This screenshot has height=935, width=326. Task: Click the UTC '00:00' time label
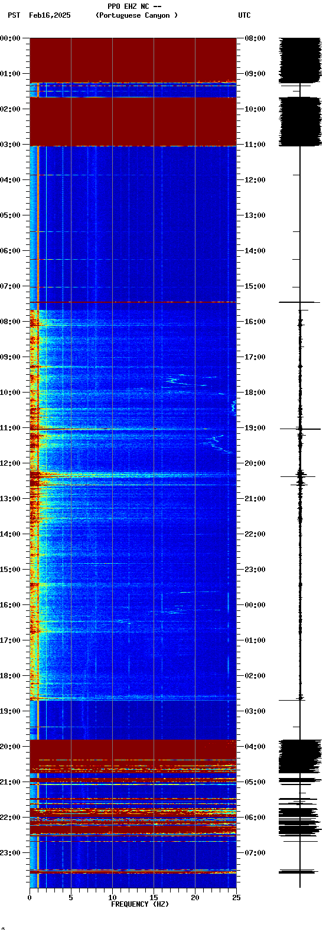255,605
